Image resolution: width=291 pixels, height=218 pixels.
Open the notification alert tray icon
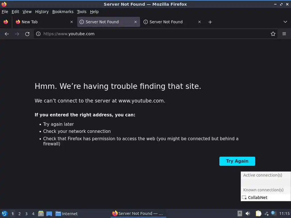point(274,213)
